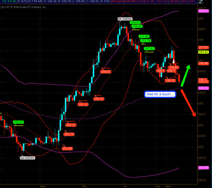Click the /CL 4 d 1h symbol label
This screenshot has height=188, width=212.
coord(9,1)
